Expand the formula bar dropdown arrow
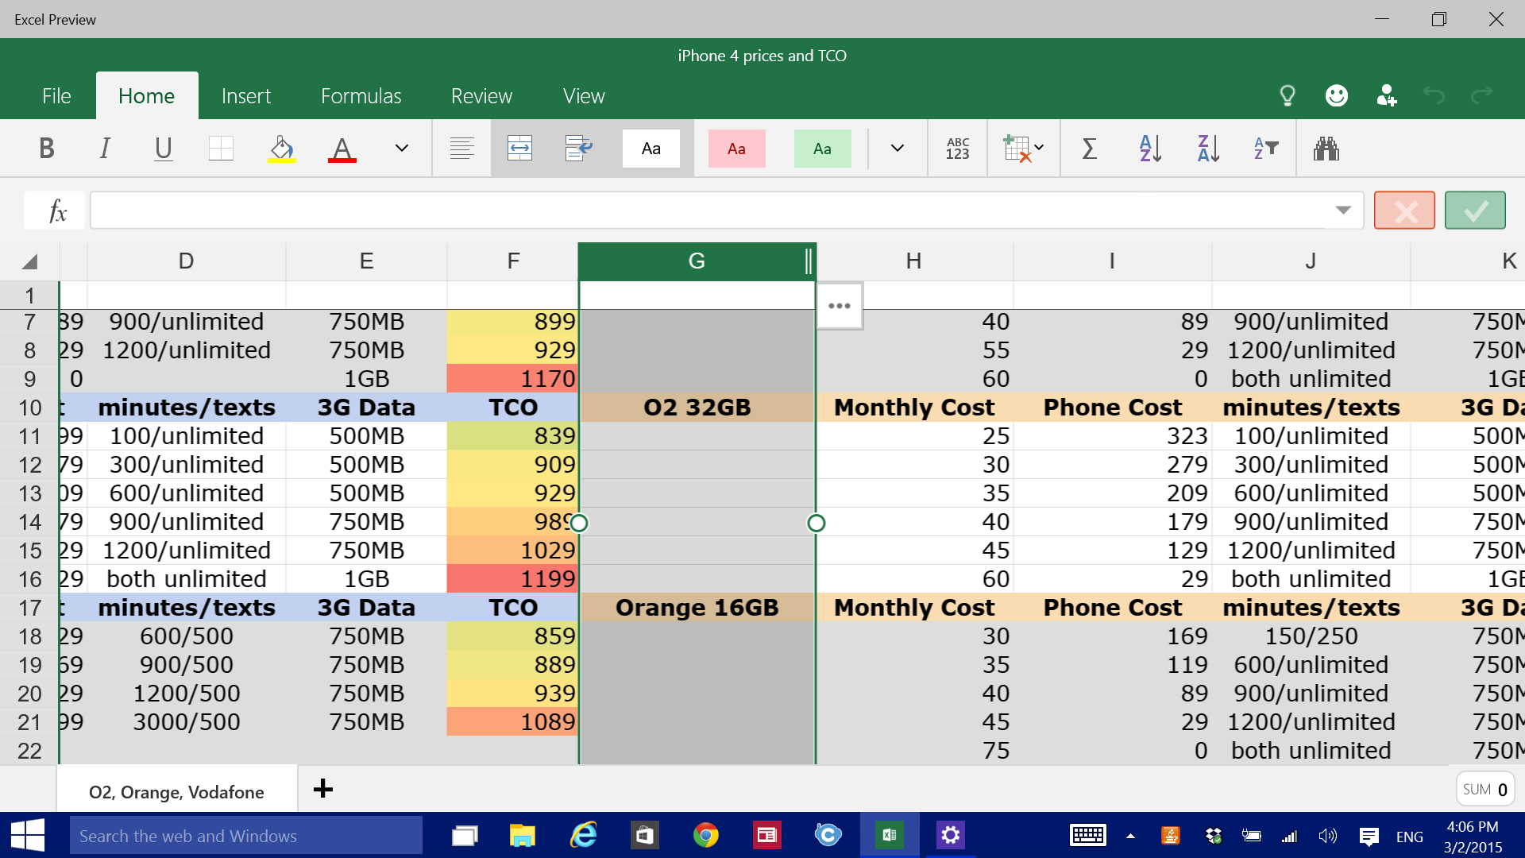The image size is (1525, 858). click(x=1343, y=211)
